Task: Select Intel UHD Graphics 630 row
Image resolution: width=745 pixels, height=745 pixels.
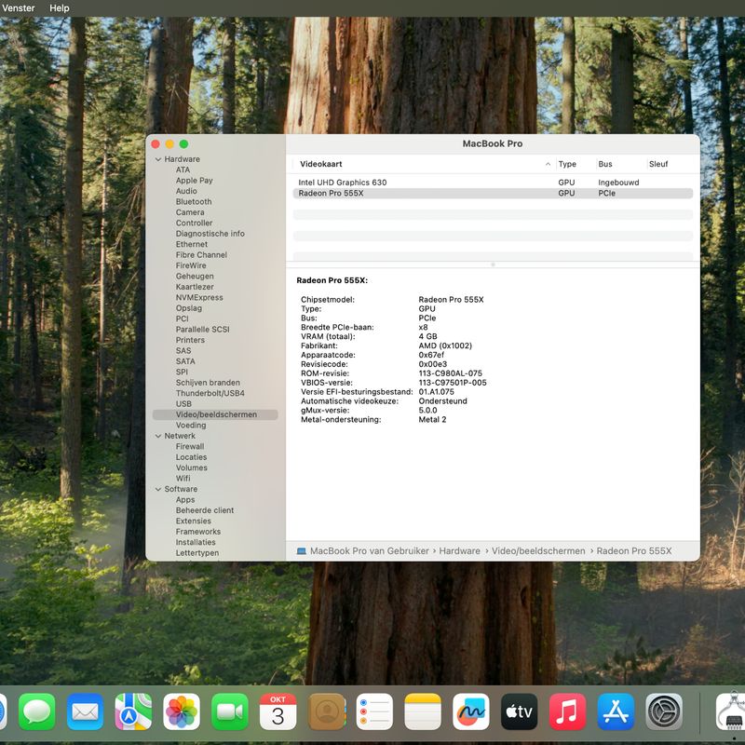Action: [x=343, y=183]
